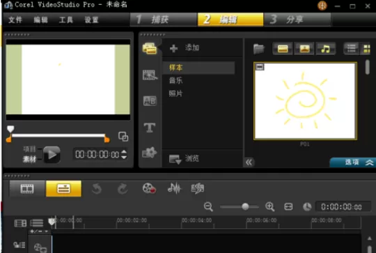Switch to timeline view

point(63,189)
